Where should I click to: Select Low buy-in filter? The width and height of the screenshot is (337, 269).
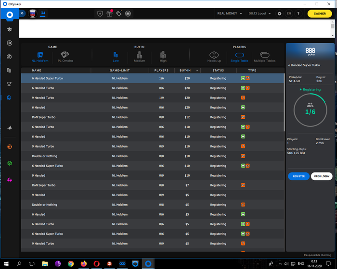coord(116,57)
